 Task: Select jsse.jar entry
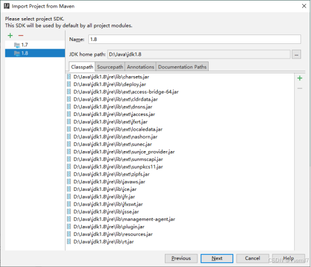pos(106,212)
